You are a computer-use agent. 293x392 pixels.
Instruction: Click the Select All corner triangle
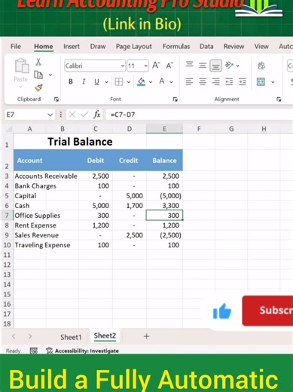(9, 129)
